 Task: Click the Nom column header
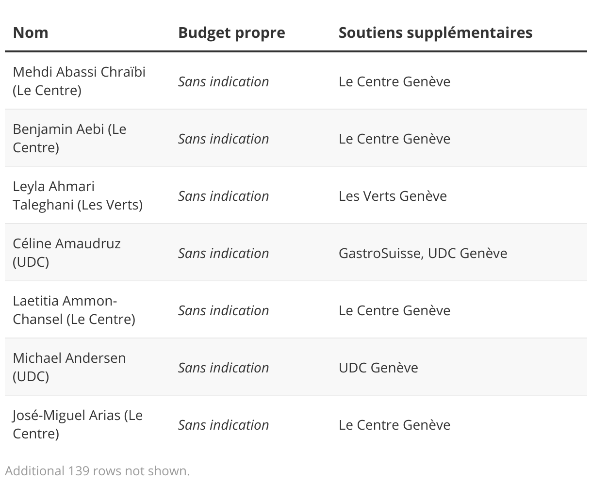point(31,32)
